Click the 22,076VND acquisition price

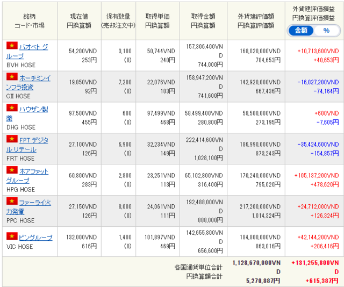pos(161,82)
